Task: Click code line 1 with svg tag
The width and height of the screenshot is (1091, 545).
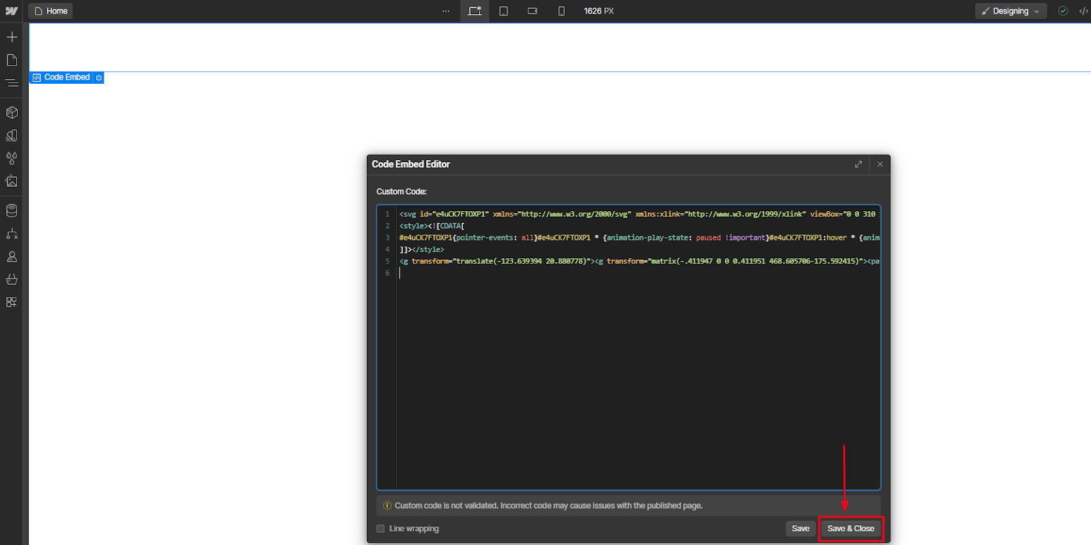Action: point(639,214)
